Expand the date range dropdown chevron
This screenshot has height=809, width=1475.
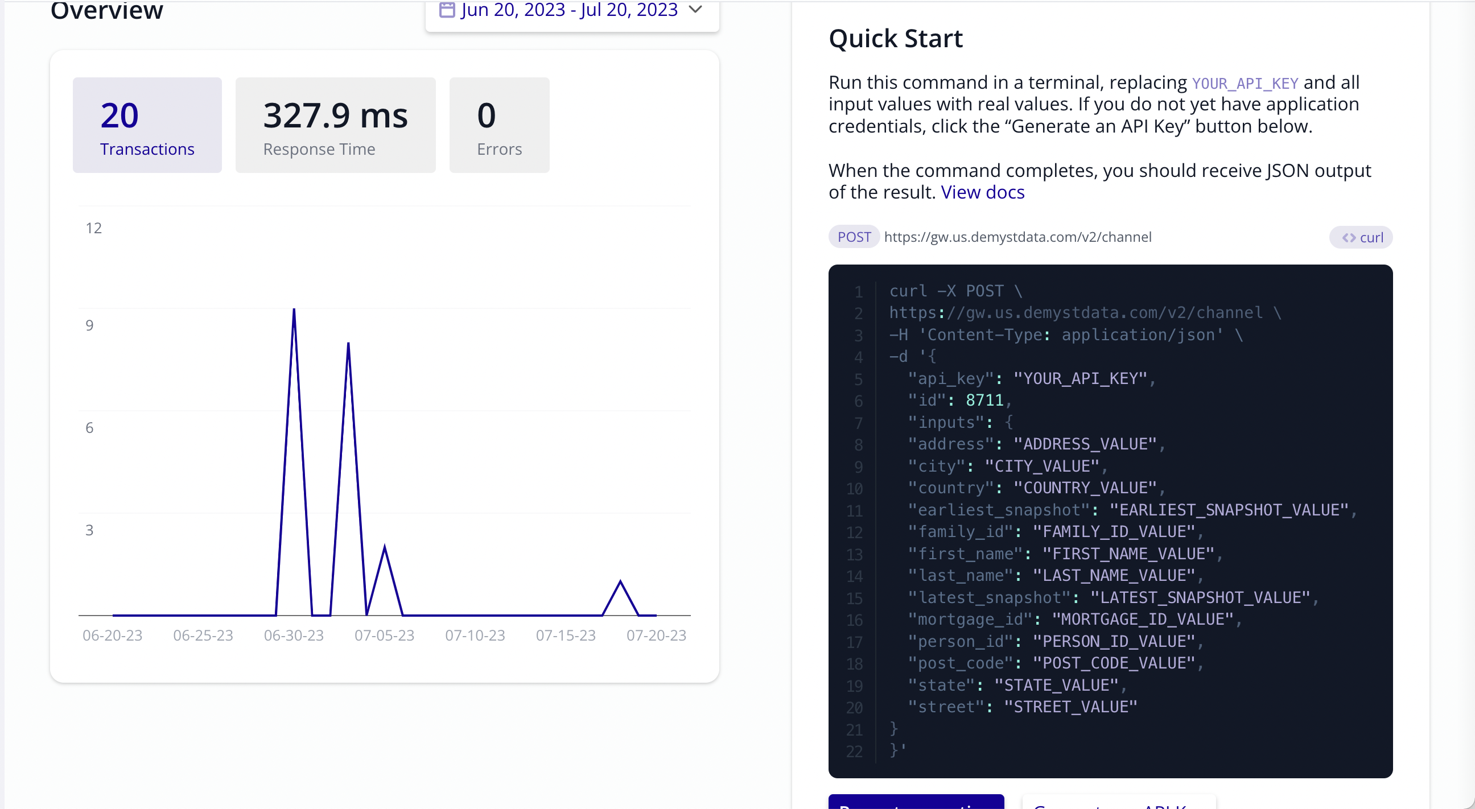click(x=695, y=9)
